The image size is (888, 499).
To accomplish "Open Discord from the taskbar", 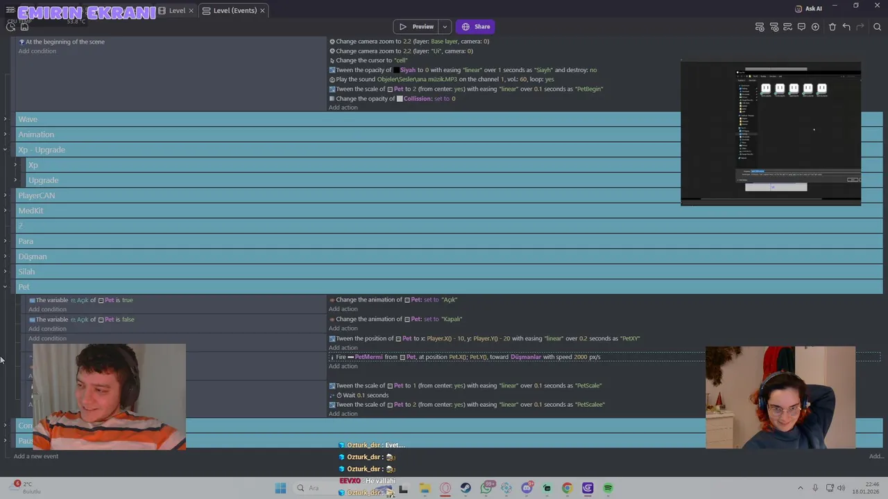I will click(x=527, y=488).
